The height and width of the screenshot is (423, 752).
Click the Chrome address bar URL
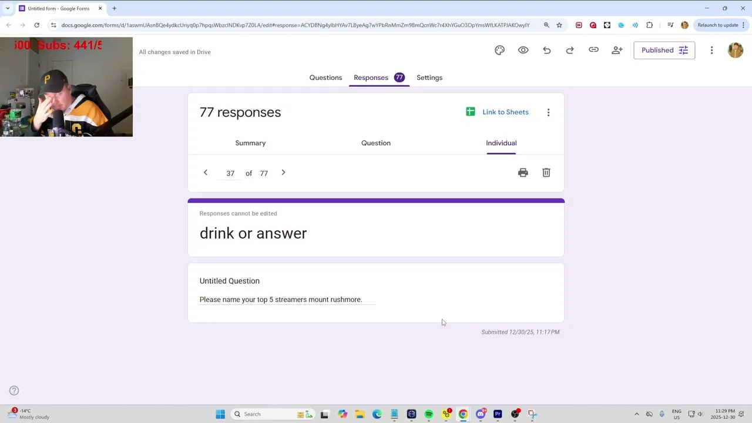click(296, 25)
